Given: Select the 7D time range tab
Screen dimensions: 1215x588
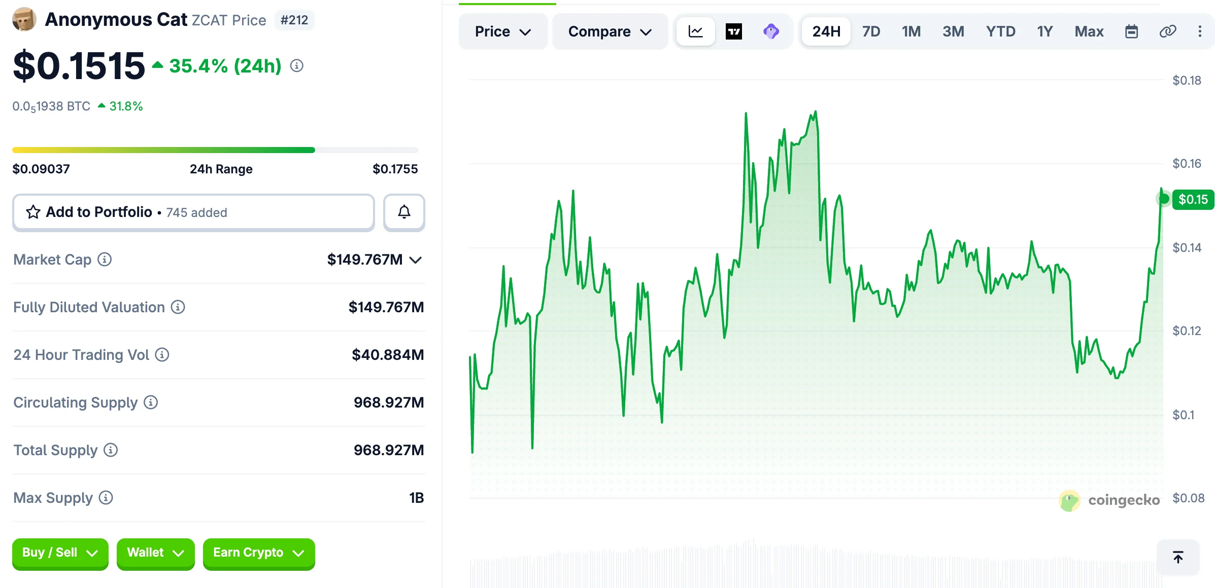Looking at the screenshot, I should click(x=871, y=31).
